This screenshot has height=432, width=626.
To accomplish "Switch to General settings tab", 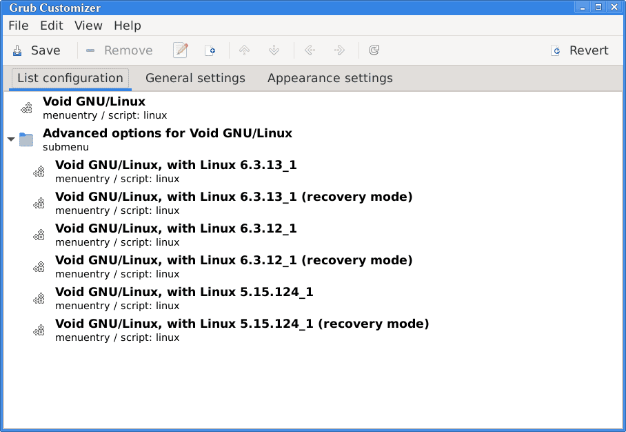I will click(195, 78).
